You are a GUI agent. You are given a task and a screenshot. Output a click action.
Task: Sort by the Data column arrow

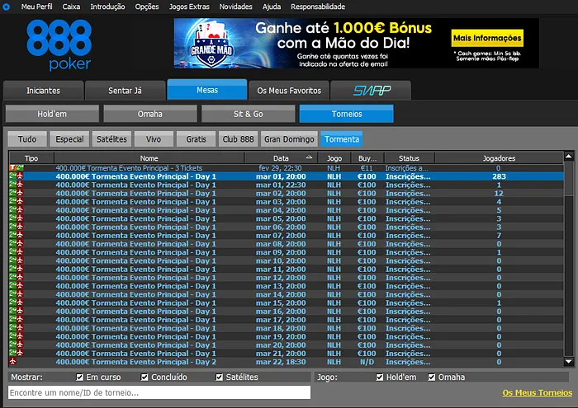pyautogui.click(x=310, y=157)
